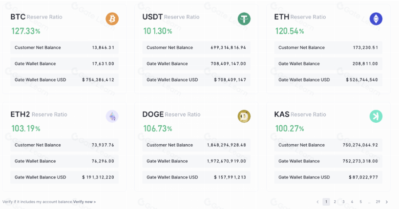This screenshot has height=209, width=399.
Task: Click the ETH2 logo icon
Action: [x=112, y=116]
